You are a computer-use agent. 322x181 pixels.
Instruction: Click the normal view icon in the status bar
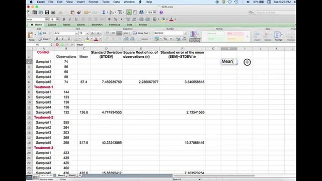pyautogui.click(x=29, y=177)
